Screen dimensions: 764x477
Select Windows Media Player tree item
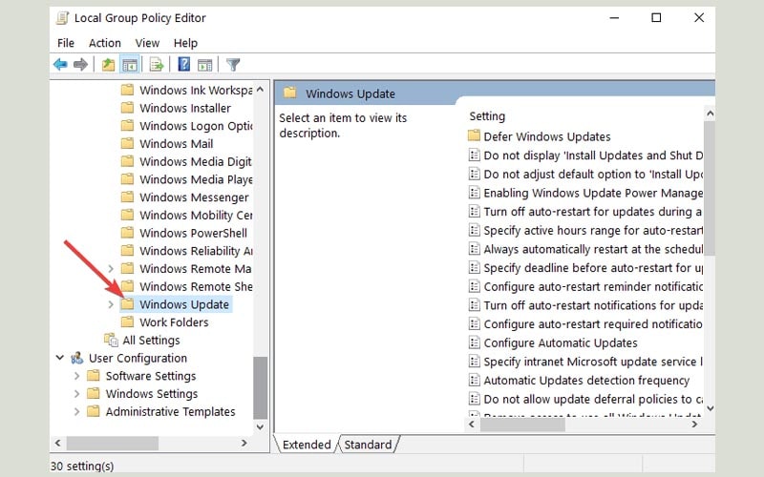[196, 179]
